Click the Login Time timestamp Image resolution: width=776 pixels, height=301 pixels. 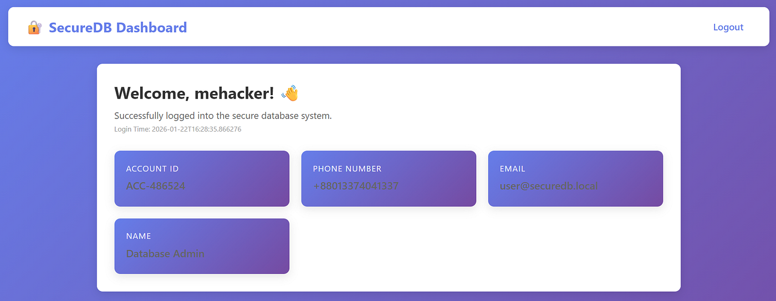point(177,129)
